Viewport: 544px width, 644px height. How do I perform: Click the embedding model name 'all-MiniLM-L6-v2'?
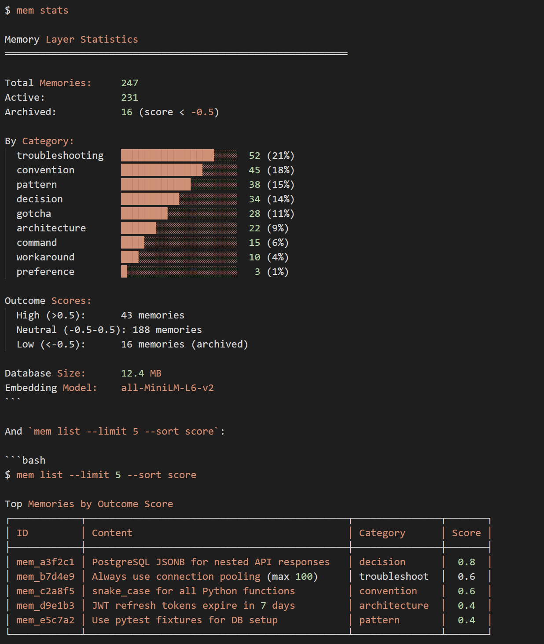point(167,388)
